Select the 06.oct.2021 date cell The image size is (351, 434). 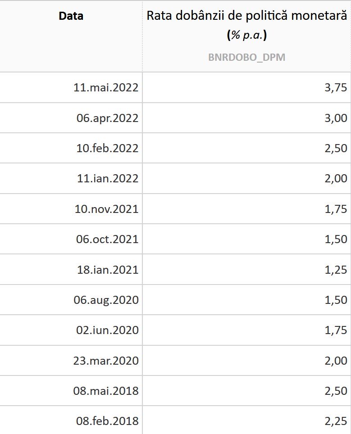(107, 239)
